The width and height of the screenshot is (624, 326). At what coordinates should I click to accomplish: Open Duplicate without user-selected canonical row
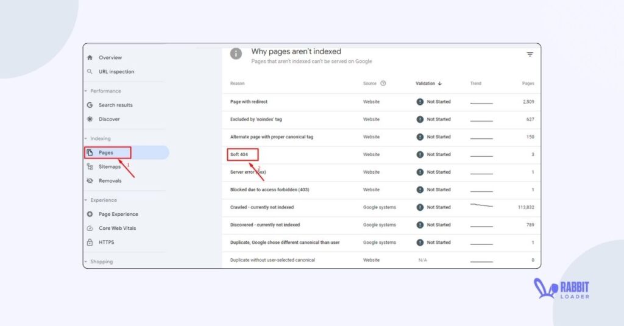pyautogui.click(x=381, y=260)
